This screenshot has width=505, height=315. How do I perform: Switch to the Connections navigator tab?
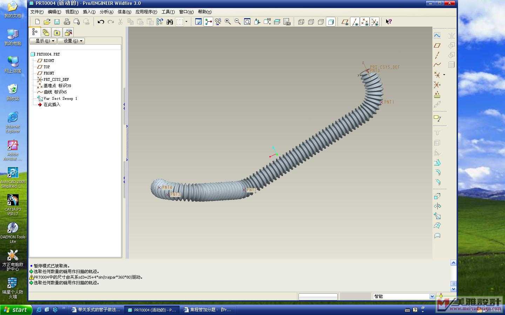(x=68, y=32)
